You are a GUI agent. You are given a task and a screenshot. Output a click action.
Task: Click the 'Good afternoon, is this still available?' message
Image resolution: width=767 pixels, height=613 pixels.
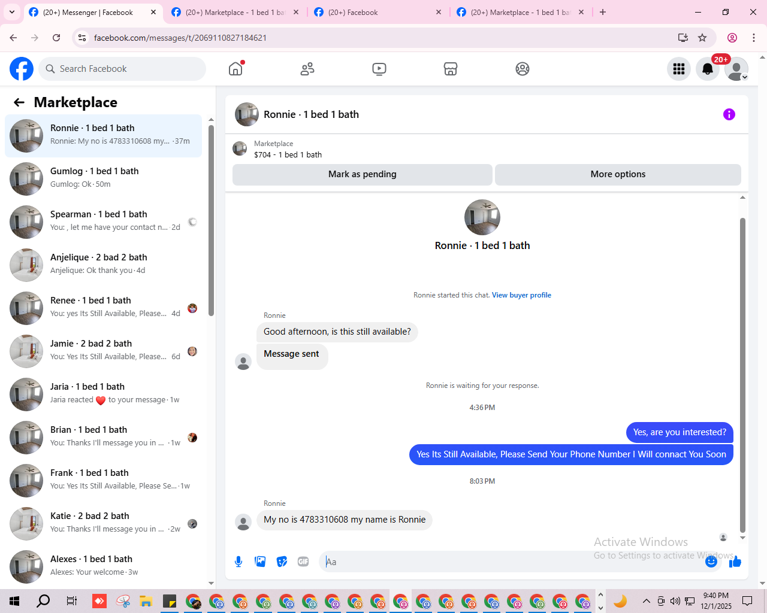337,332
